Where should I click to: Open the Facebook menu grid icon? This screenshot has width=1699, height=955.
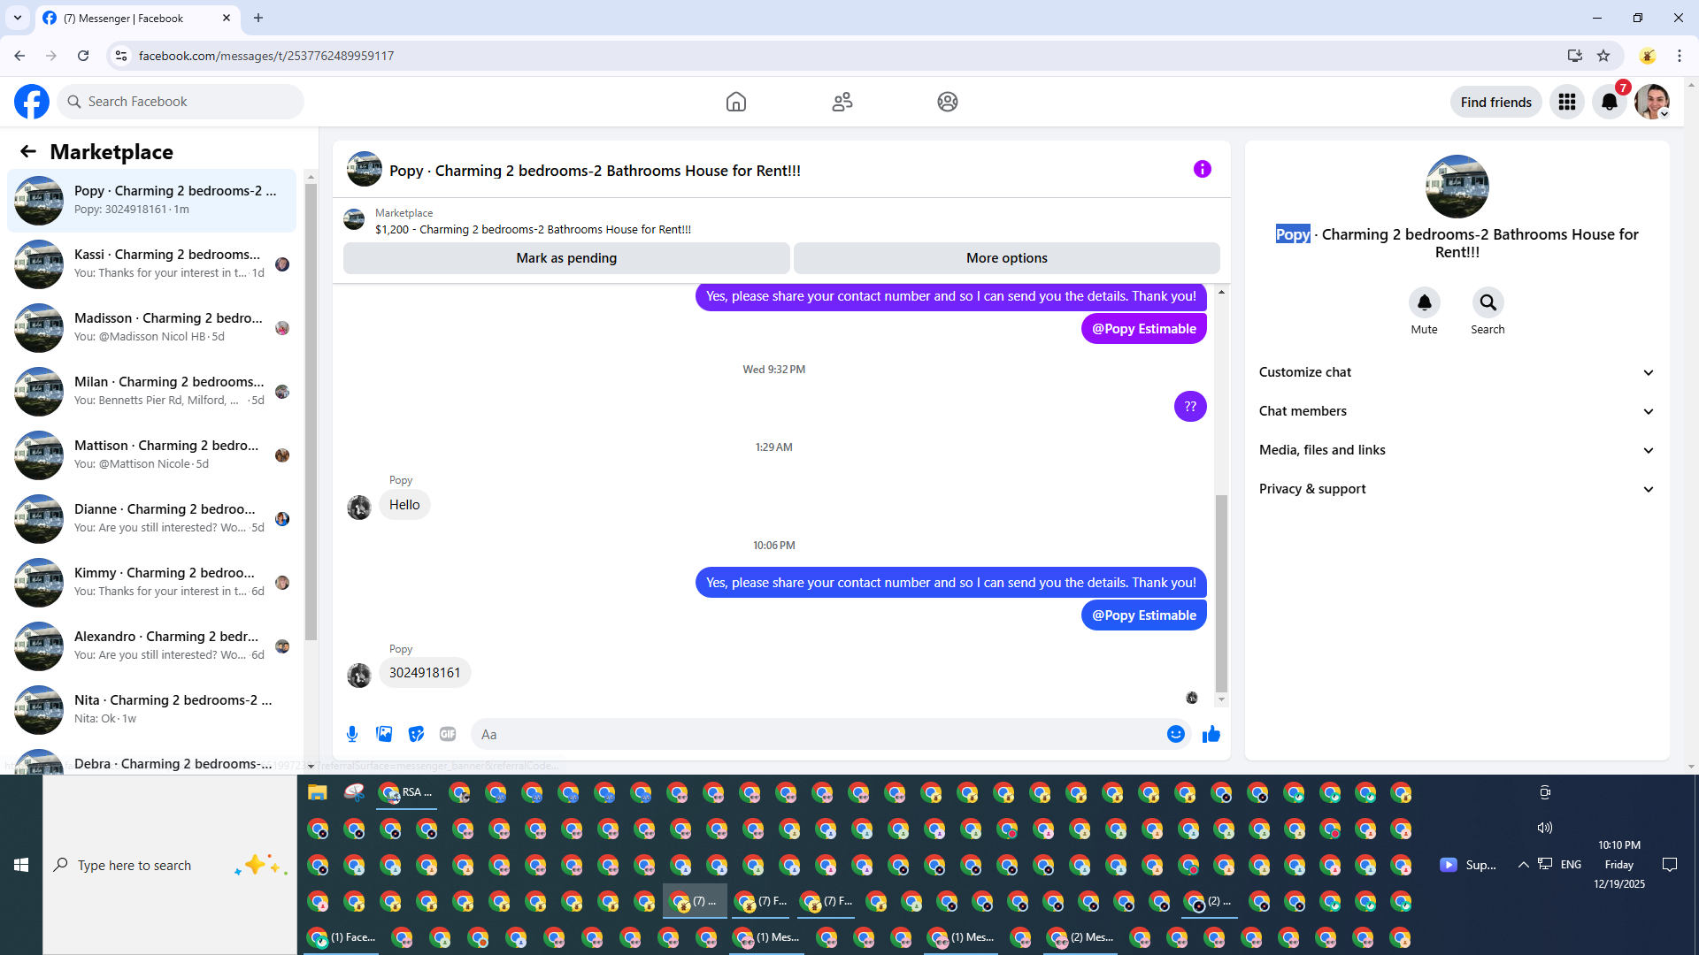[x=1566, y=102]
